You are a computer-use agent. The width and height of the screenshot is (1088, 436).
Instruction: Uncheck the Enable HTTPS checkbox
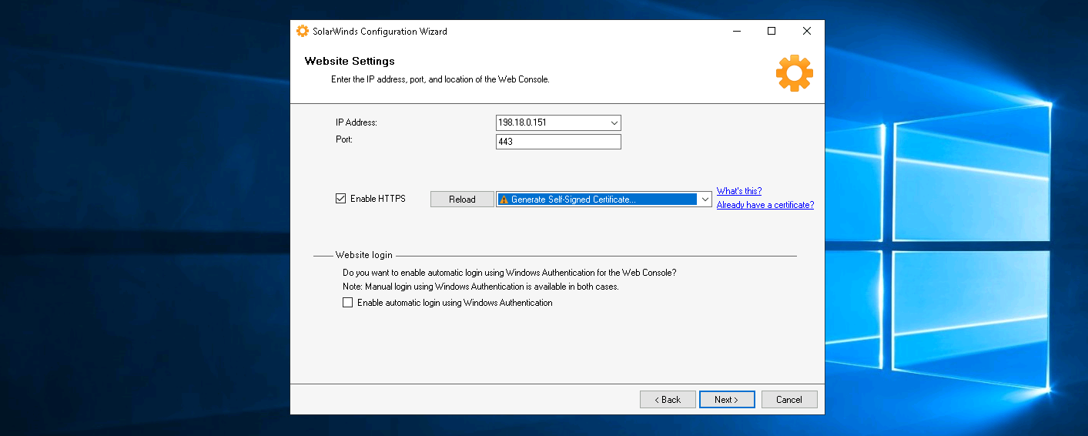click(x=341, y=199)
